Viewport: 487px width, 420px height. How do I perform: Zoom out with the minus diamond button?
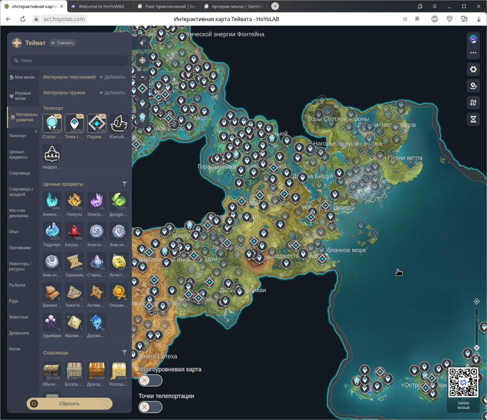[477, 355]
